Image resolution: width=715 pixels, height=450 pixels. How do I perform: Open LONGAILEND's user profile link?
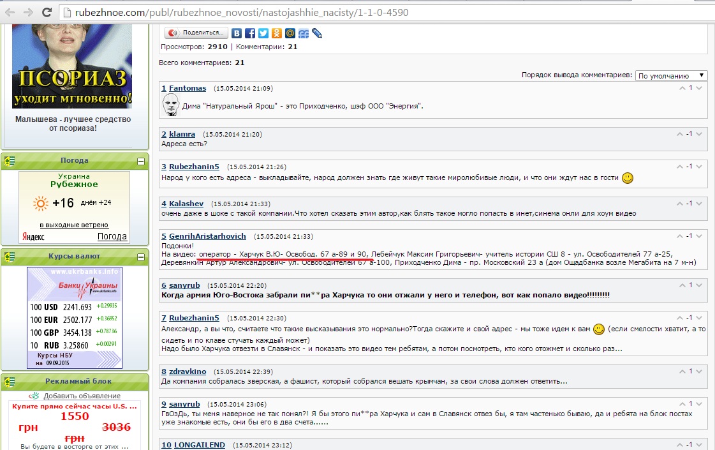(200, 445)
